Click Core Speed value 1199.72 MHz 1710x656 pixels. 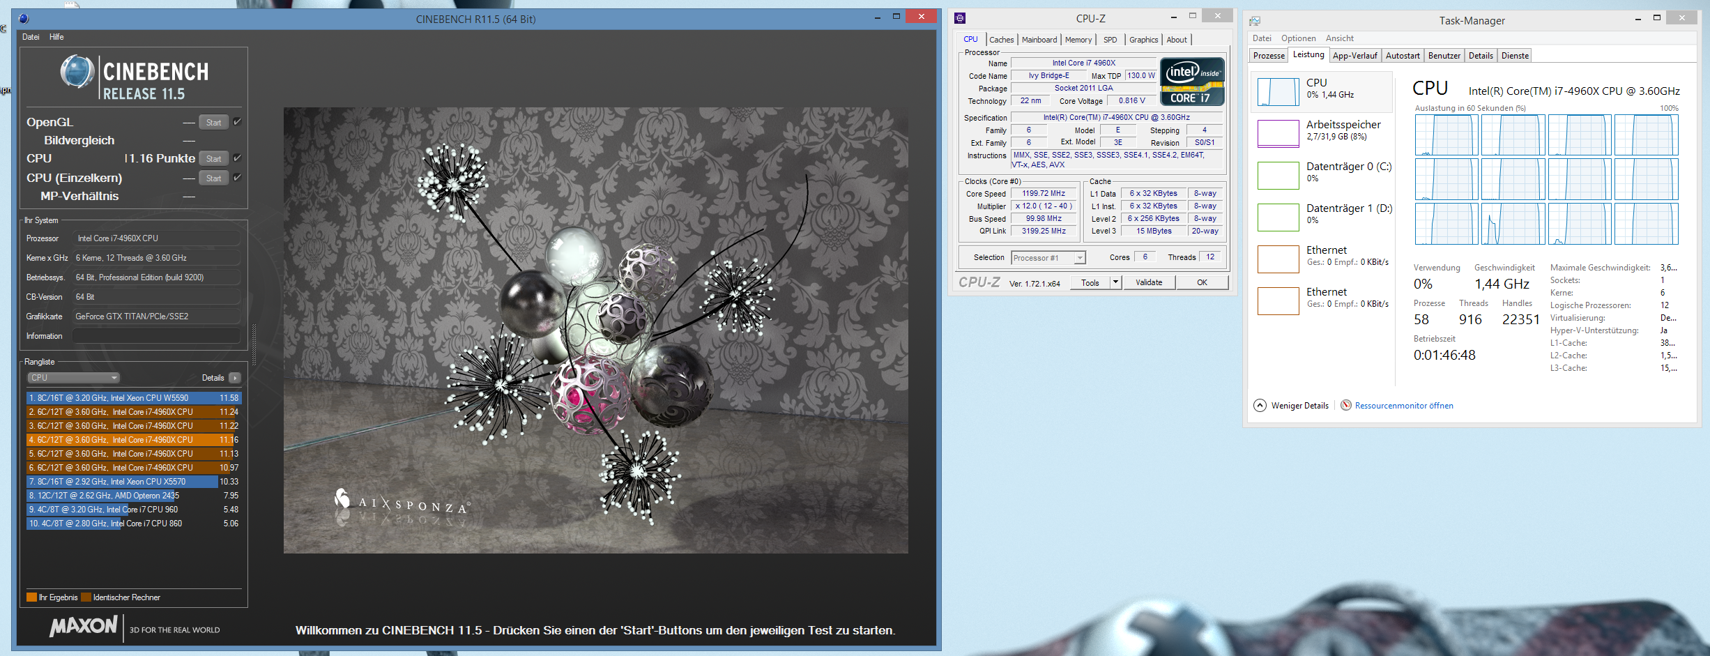1044,194
